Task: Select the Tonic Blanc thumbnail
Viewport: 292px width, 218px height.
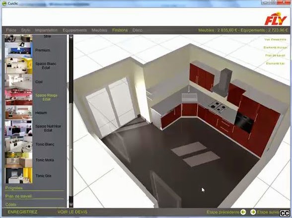Action: click(18, 145)
